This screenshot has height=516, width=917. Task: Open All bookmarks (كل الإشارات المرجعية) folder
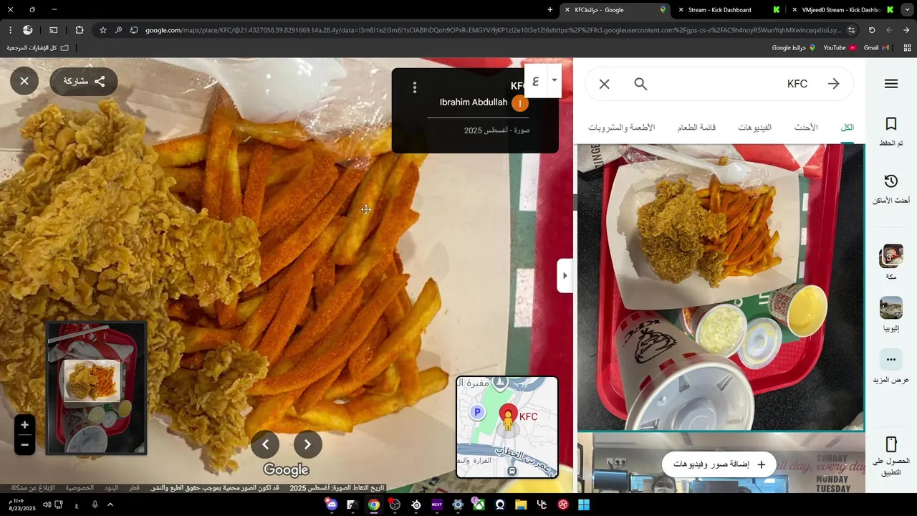click(x=38, y=48)
